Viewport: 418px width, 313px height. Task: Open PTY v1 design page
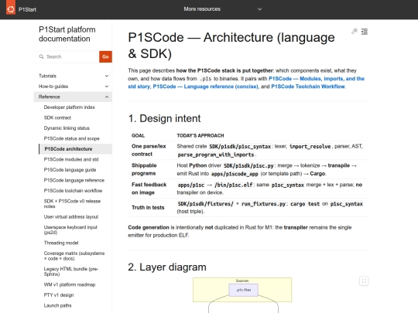tap(59, 295)
